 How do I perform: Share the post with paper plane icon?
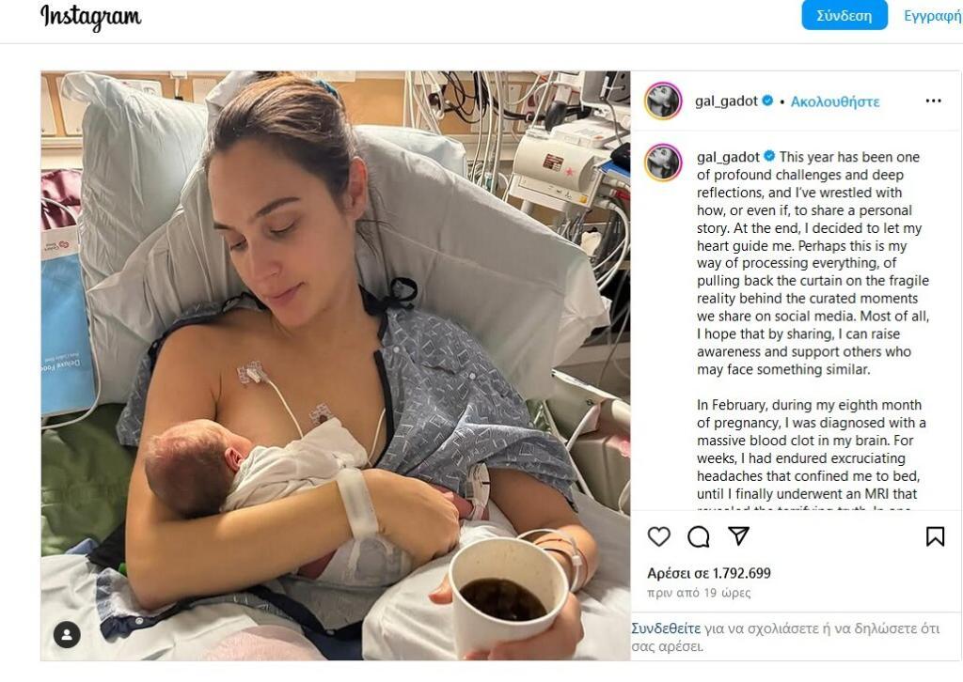738,536
